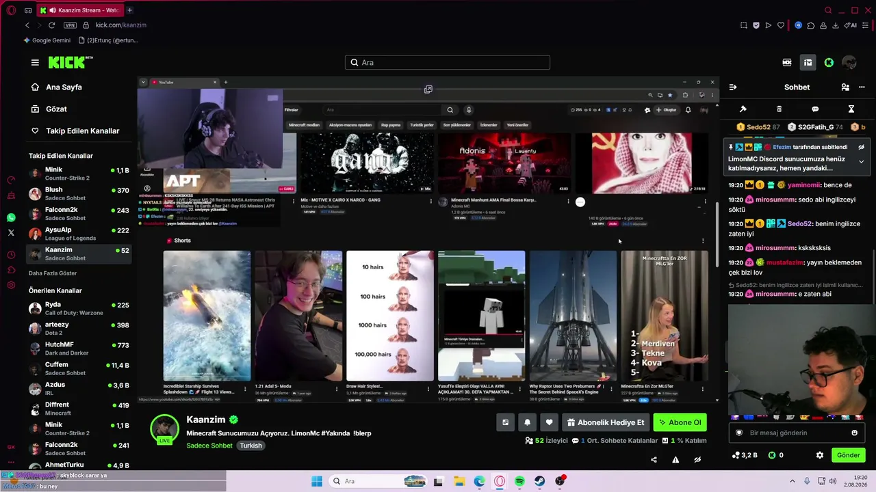The image size is (876, 492).
Task: Open Blush channel in followed list
Action: (x=79, y=193)
